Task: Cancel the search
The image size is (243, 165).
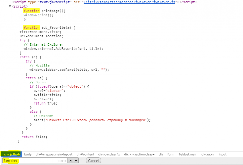Action: pos(93,161)
